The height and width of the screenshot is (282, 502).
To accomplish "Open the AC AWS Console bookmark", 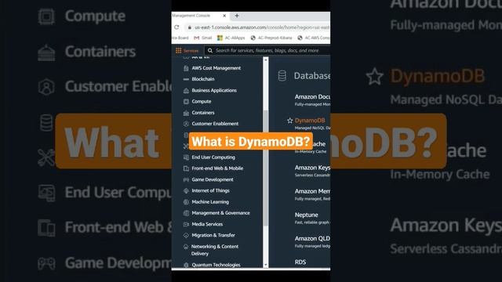I will pyautogui.click(x=314, y=38).
